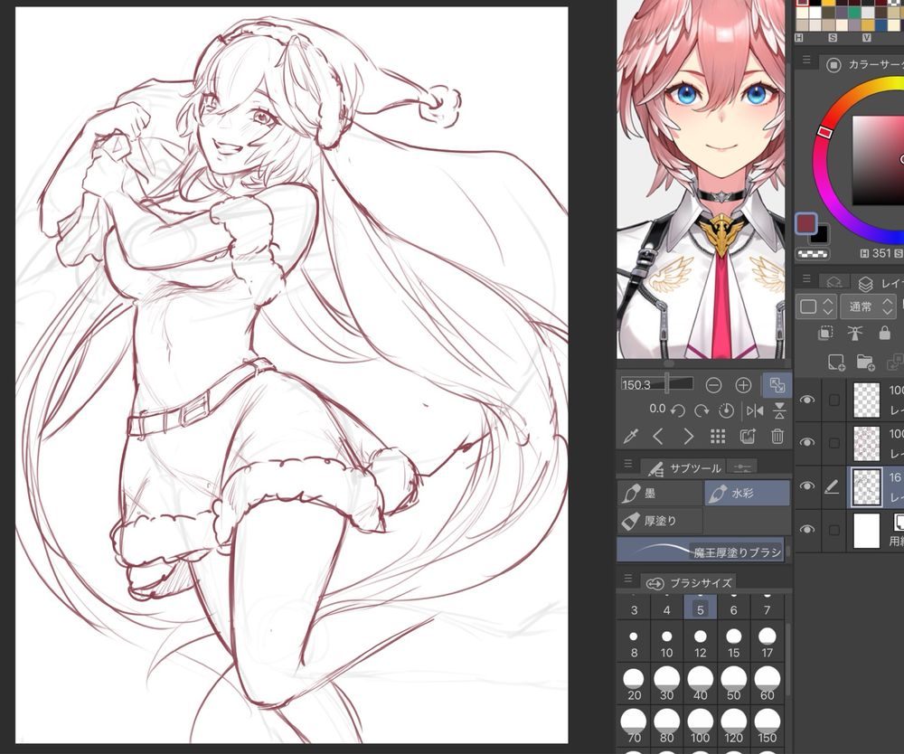
Task: Choose the 魔王厚塗りブラシ brush
Action: coord(701,550)
